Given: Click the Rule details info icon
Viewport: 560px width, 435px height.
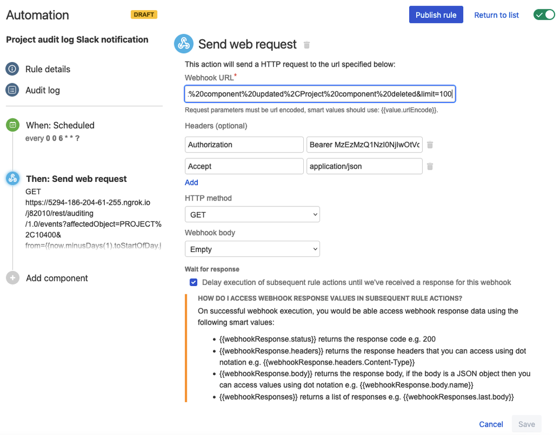Looking at the screenshot, I should [12, 69].
